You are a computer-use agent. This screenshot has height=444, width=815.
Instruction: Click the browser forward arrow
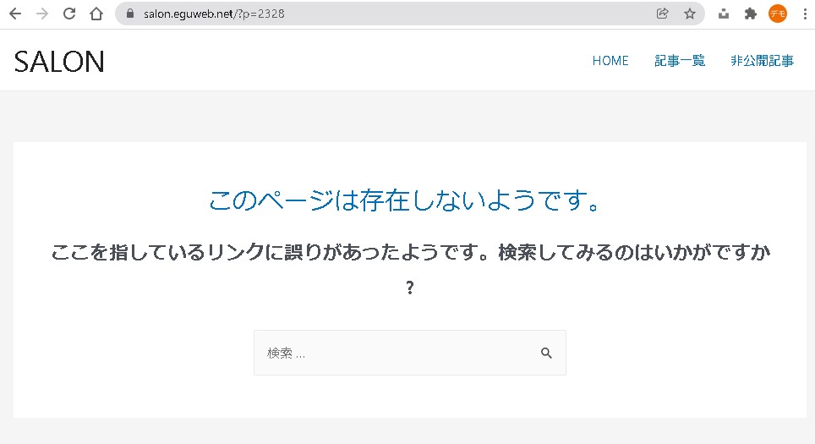[x=42, y=14]
